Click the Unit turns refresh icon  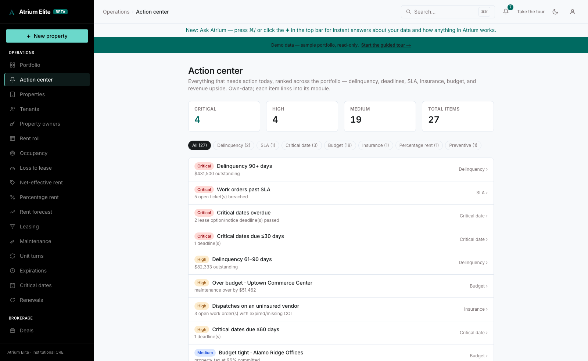pyautogui.click(x=12, y=256)
